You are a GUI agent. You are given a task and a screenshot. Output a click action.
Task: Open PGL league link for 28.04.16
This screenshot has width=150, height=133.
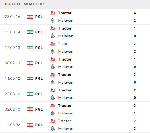(39, 17)
